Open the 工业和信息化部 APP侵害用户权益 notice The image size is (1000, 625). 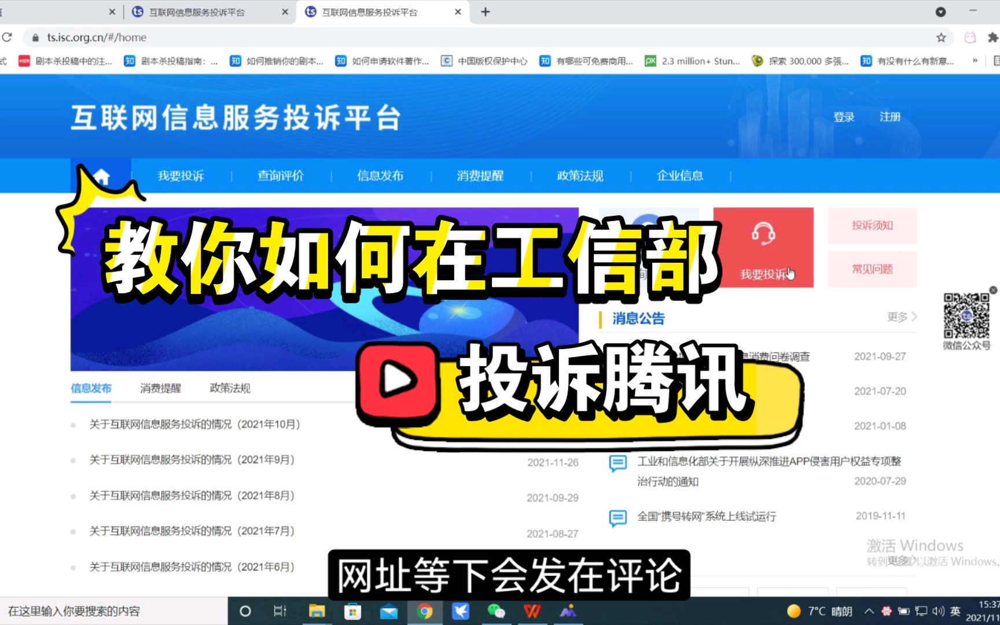[x=769, y=471]
